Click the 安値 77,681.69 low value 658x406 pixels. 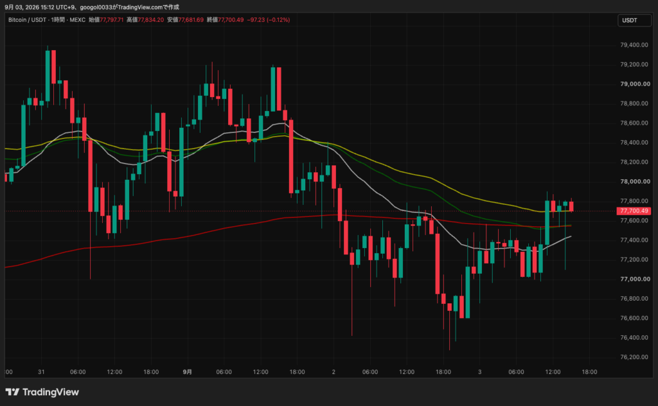tap(186, 20)
